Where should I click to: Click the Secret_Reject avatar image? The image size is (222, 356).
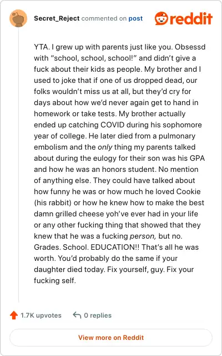tap(18, 18)
